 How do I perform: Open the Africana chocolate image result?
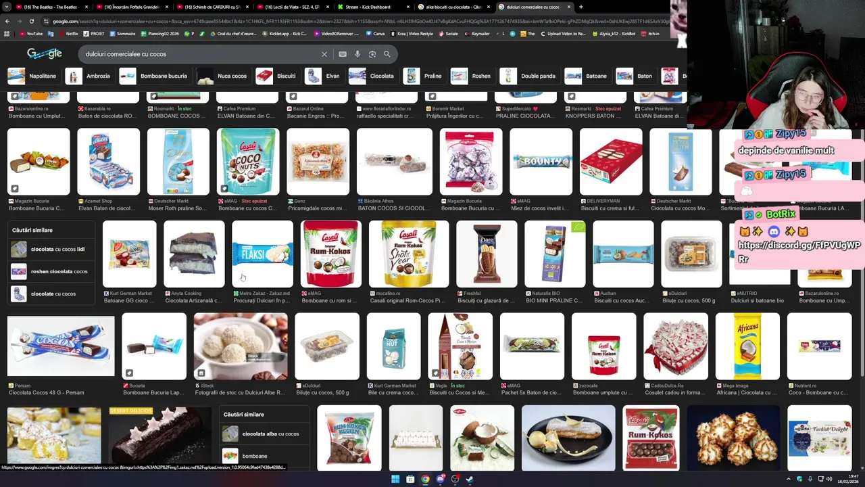tap(747, 346)
